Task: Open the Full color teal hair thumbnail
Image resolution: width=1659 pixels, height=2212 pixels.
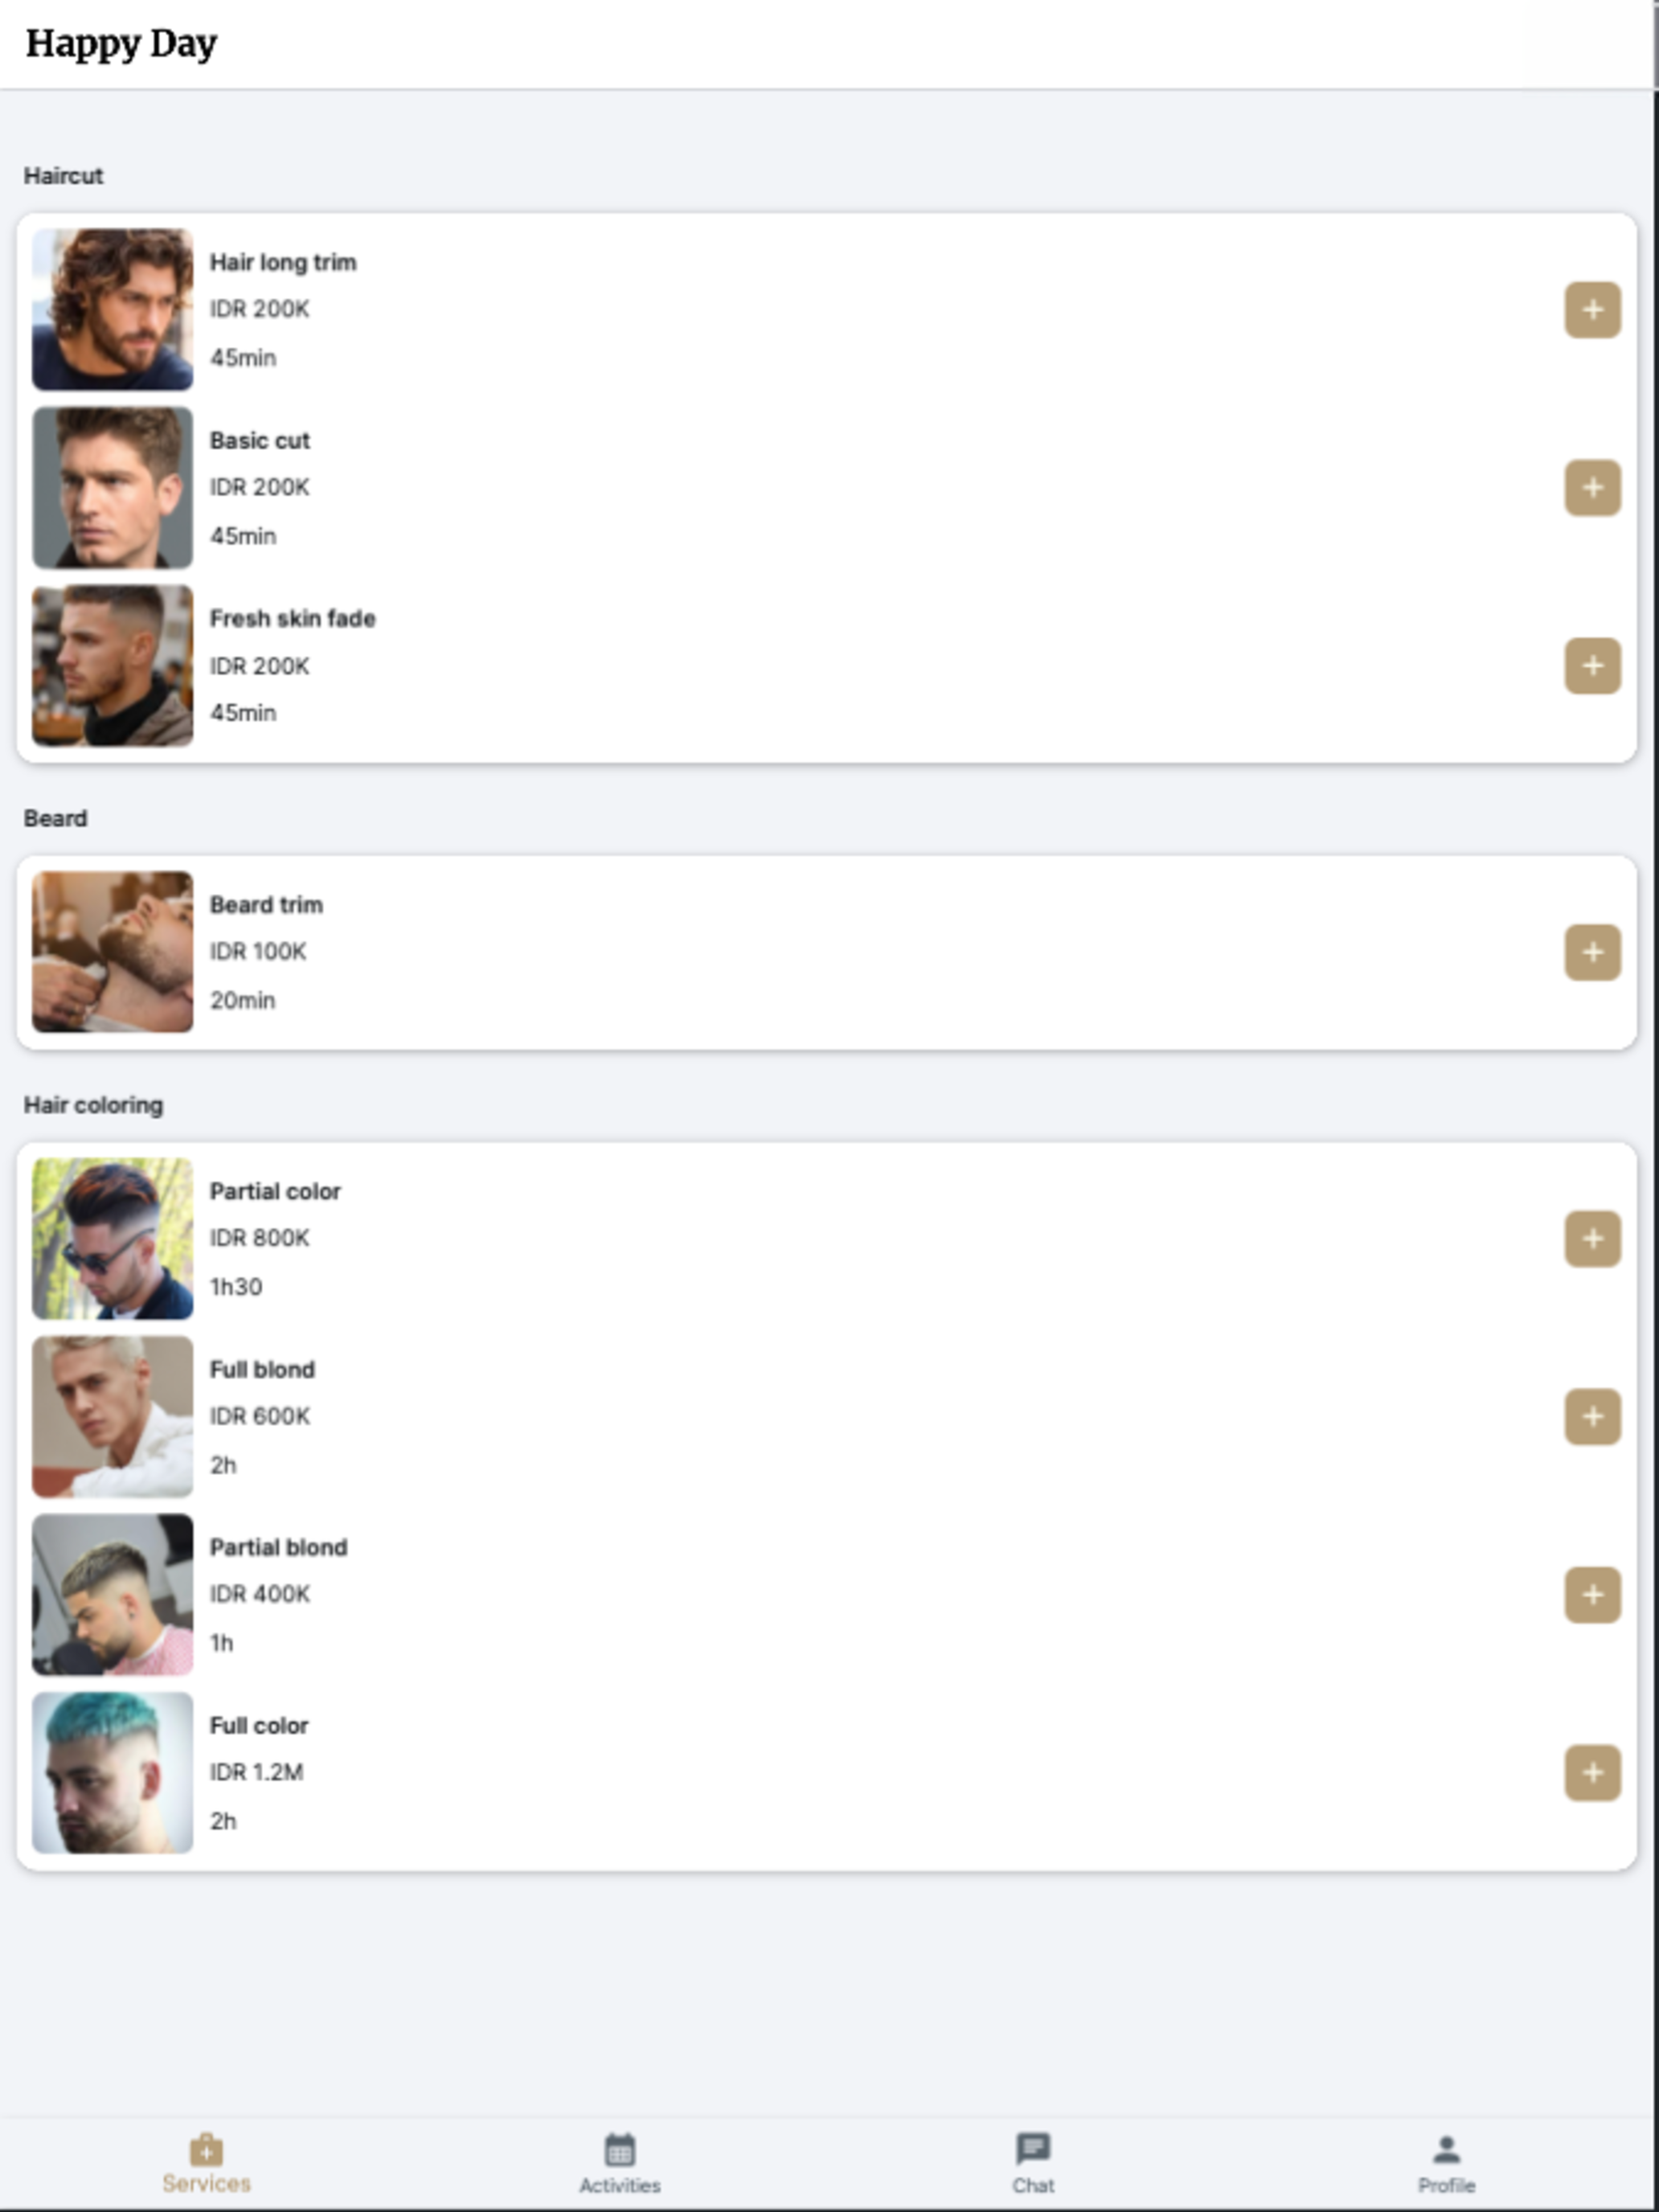Action: pos(112,1772)
